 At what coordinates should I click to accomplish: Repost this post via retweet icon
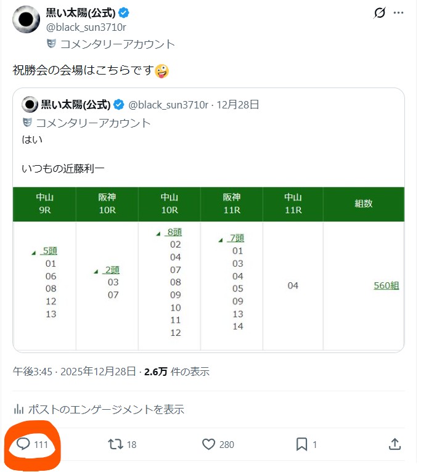click(x=115, y=444)
